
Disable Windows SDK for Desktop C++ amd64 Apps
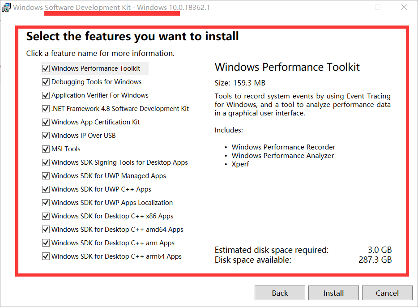point(45,229)
